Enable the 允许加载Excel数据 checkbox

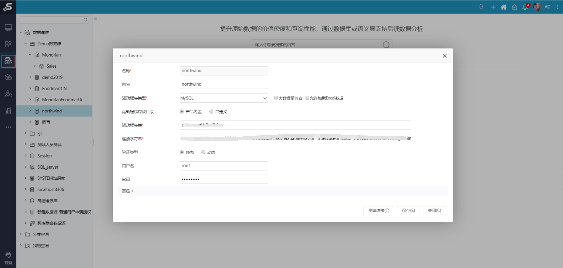click(307, 98)
